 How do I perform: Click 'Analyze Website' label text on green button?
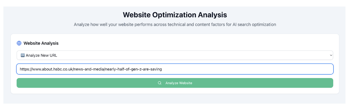(179, 83)
